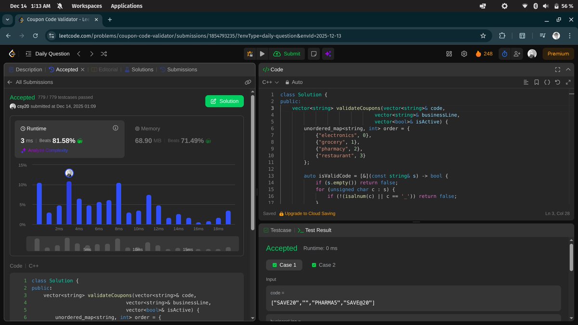Maximize the code editor fullscreen icon

coord(558,69)
